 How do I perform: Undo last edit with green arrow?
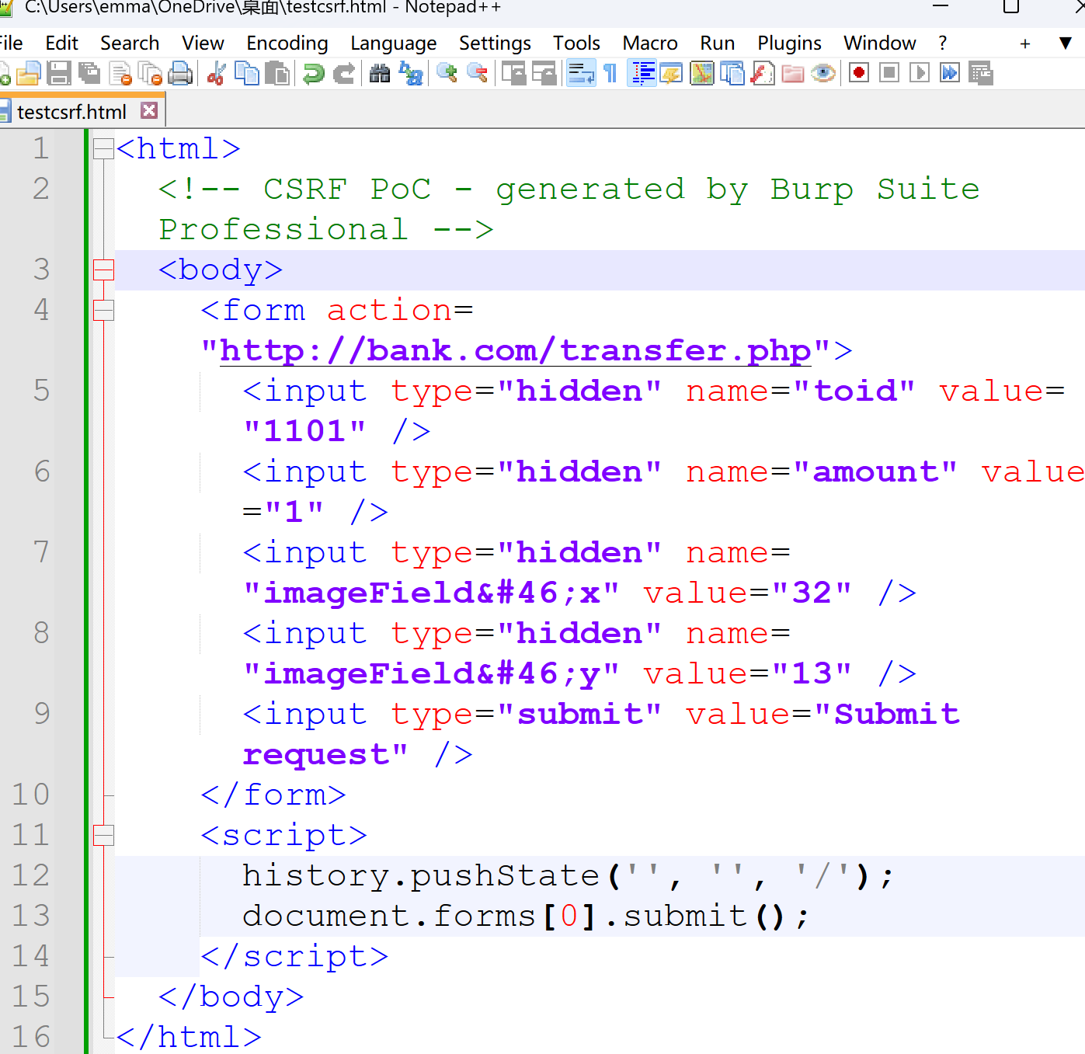tap(313, 74)
